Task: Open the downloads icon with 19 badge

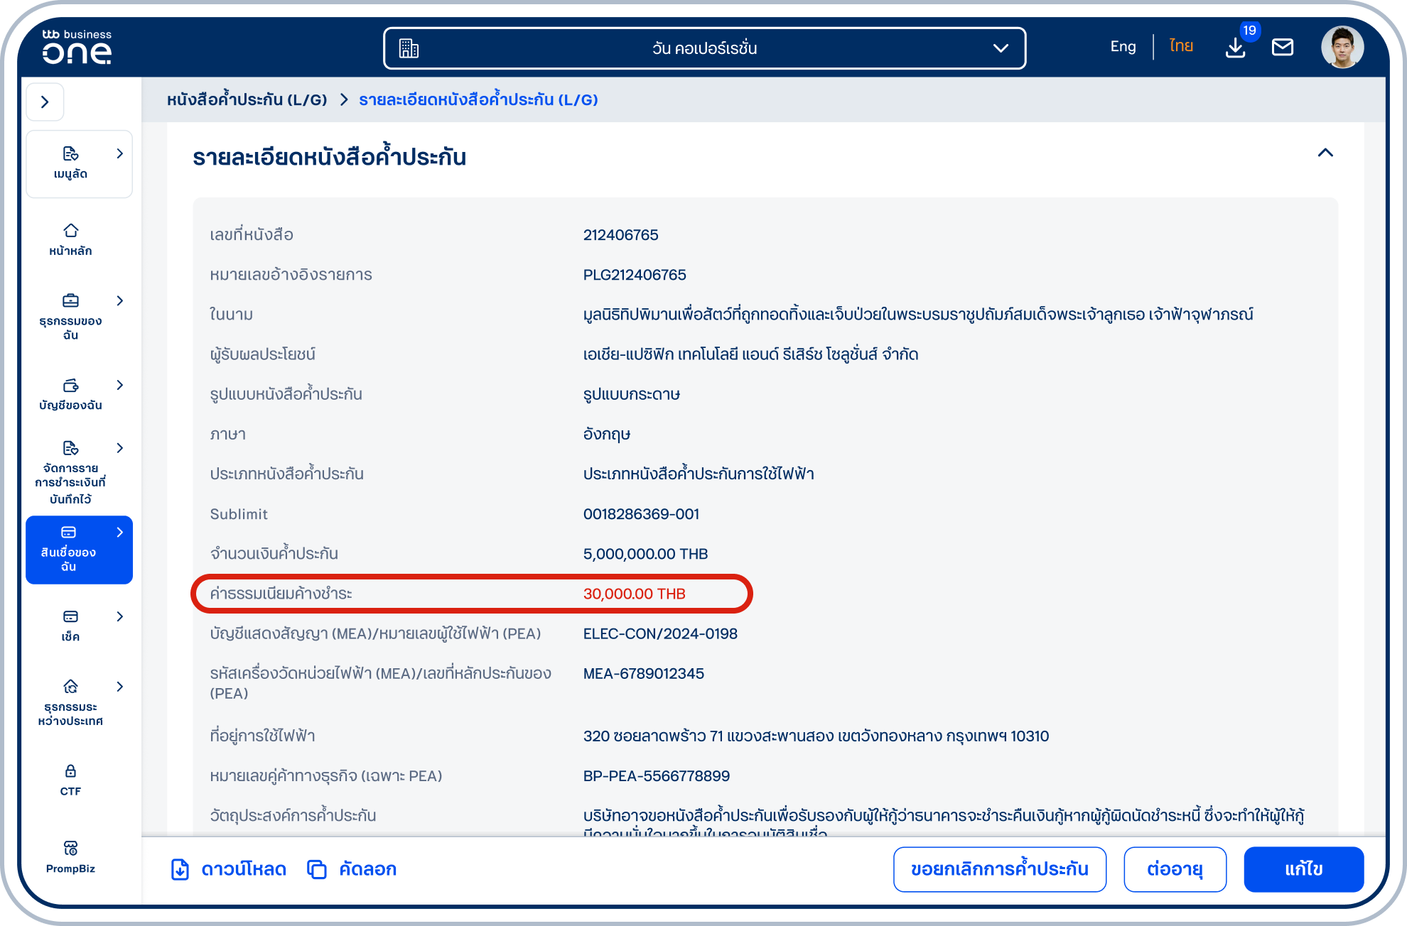Action: point(1236,48)
